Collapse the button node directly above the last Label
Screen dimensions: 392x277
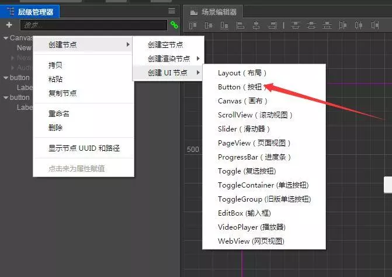tap(6, 98)
